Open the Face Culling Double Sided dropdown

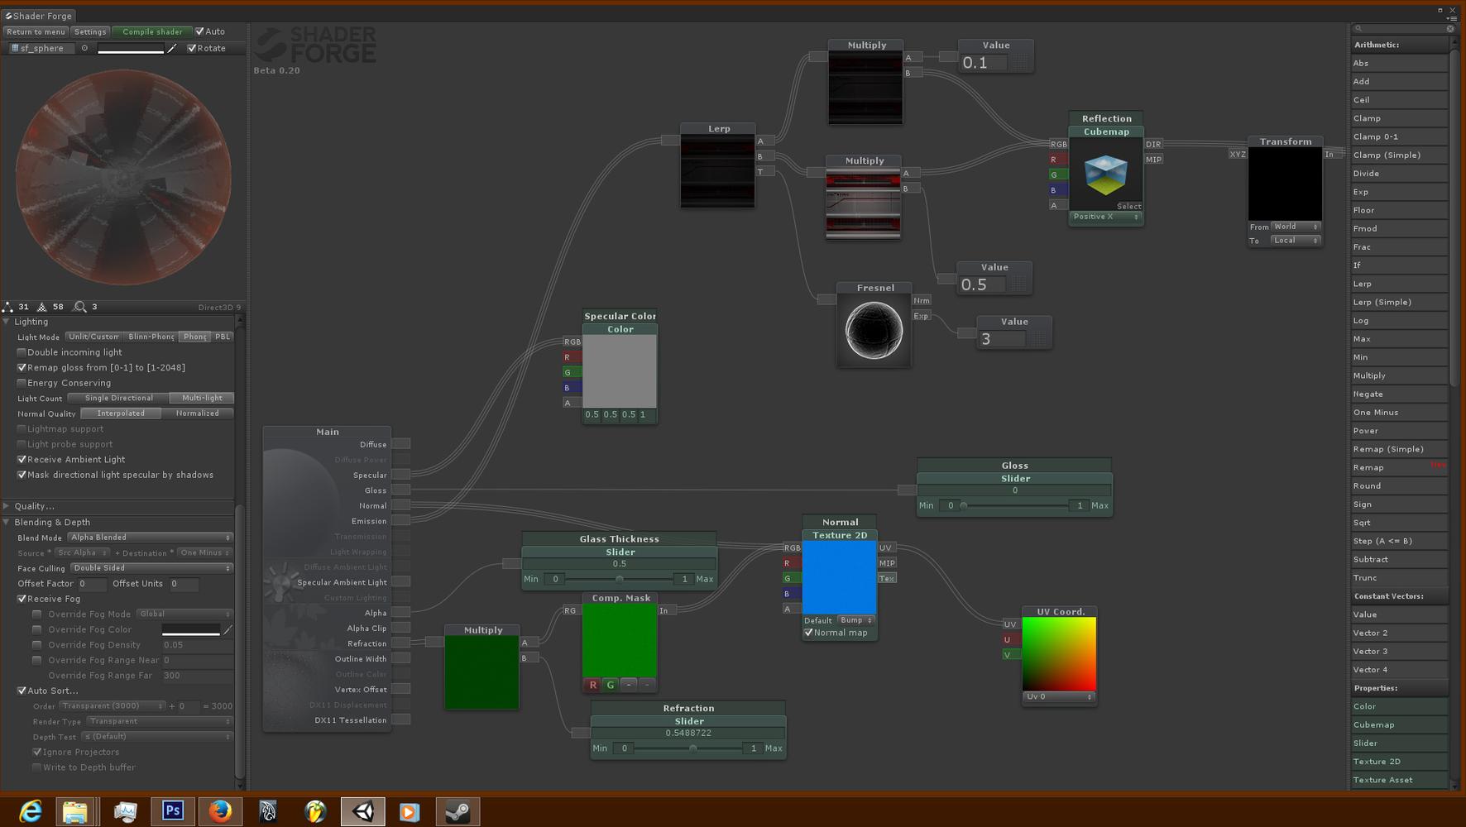pos(151,568)
